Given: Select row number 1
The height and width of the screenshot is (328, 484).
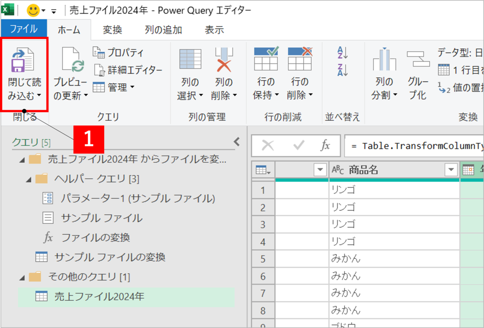Looking at the screenshot, I should pyautogui.click(x=263, y=191).
